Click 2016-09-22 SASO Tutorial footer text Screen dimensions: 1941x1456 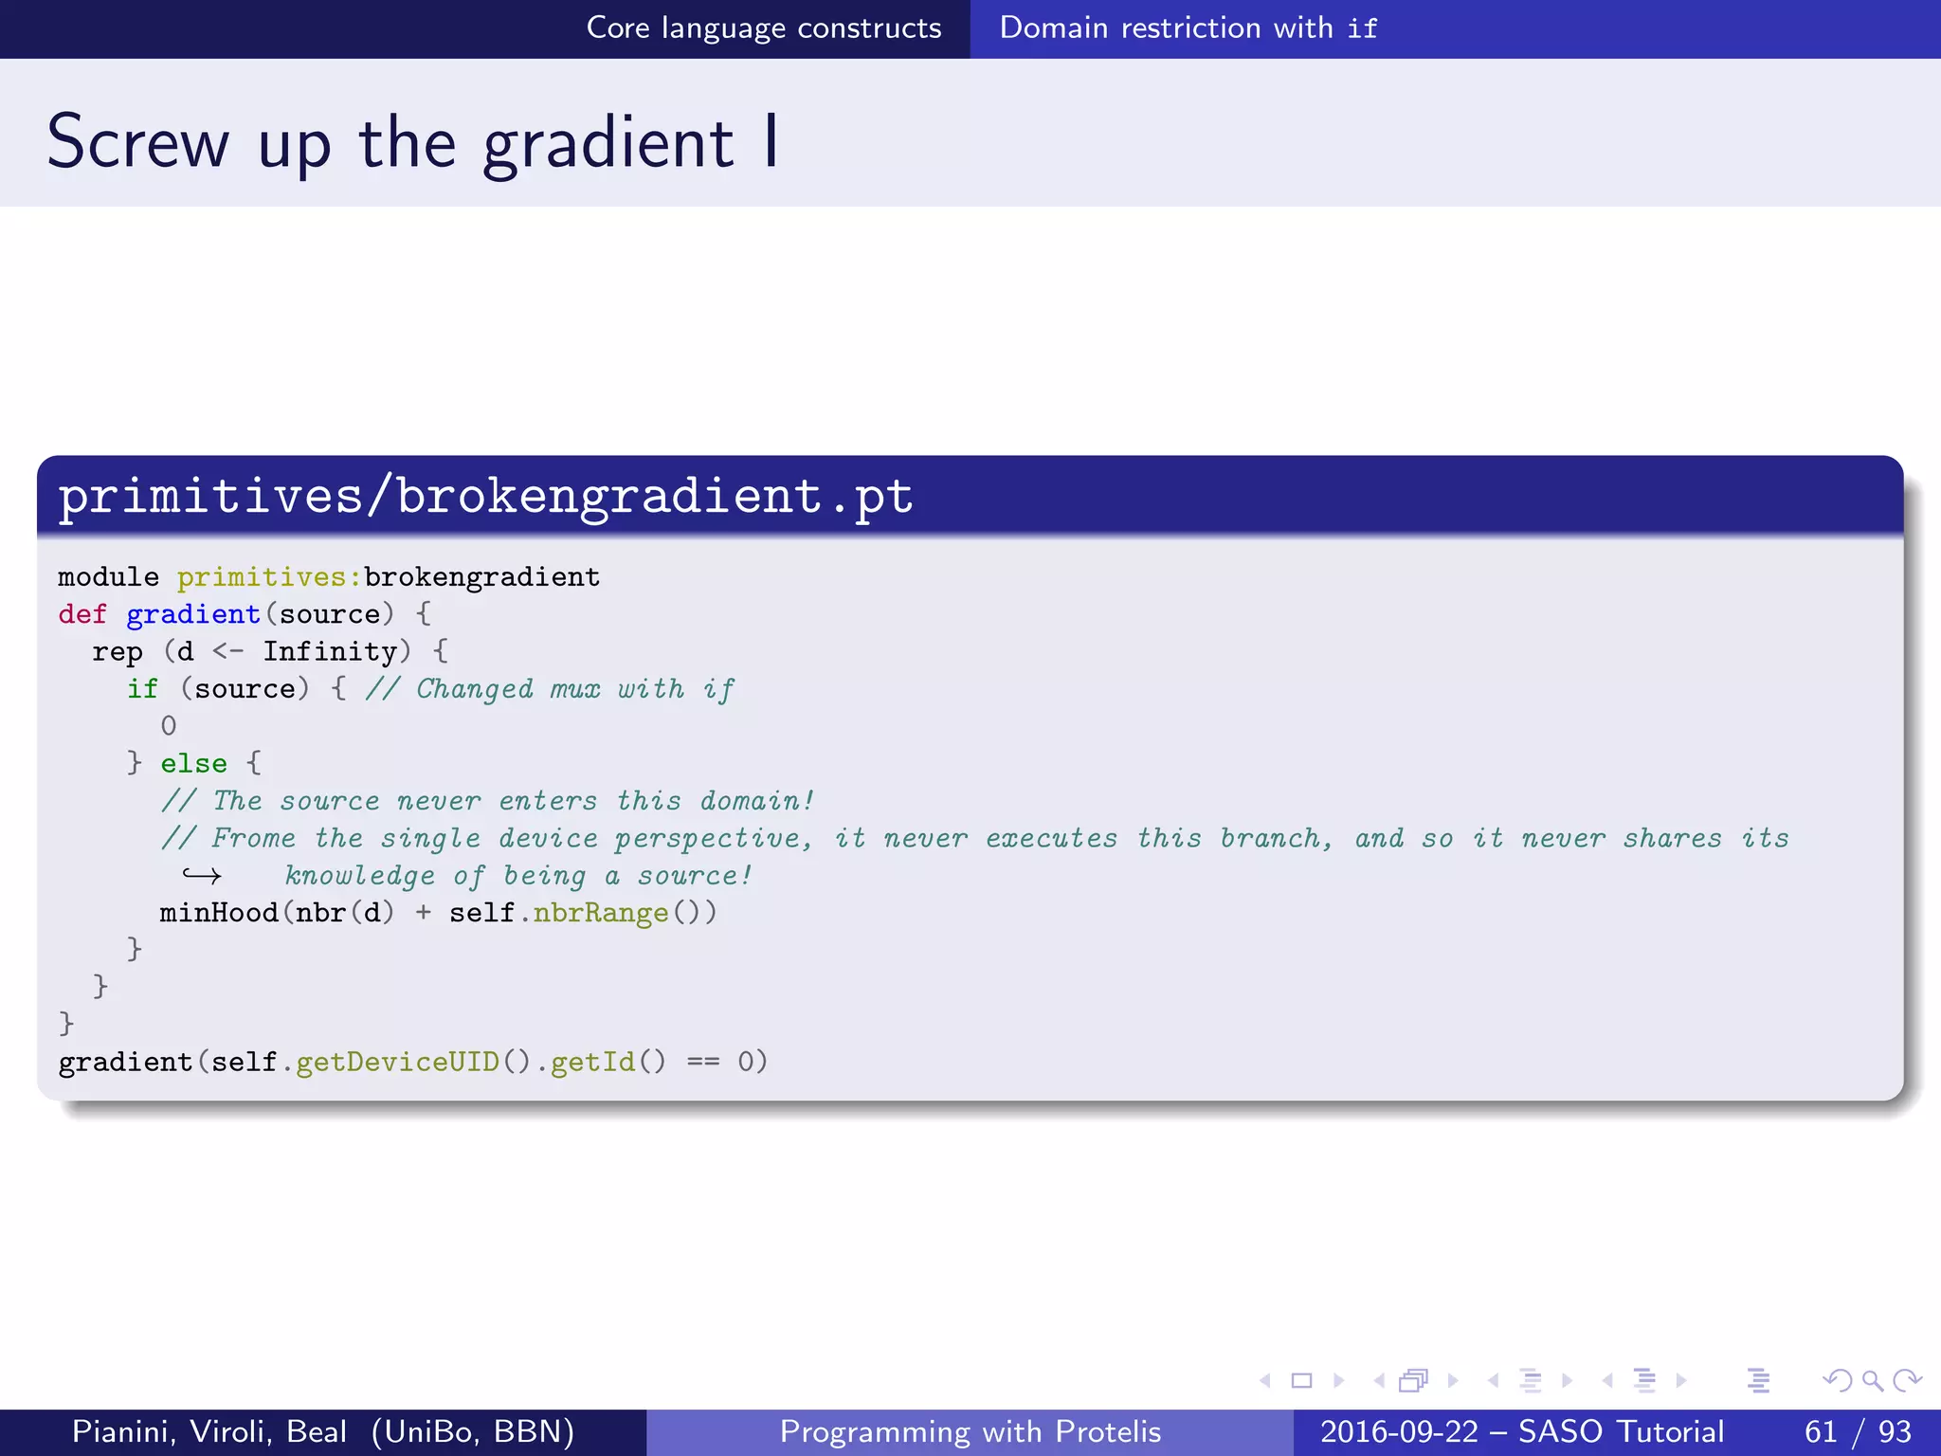pos(1522,1432)
